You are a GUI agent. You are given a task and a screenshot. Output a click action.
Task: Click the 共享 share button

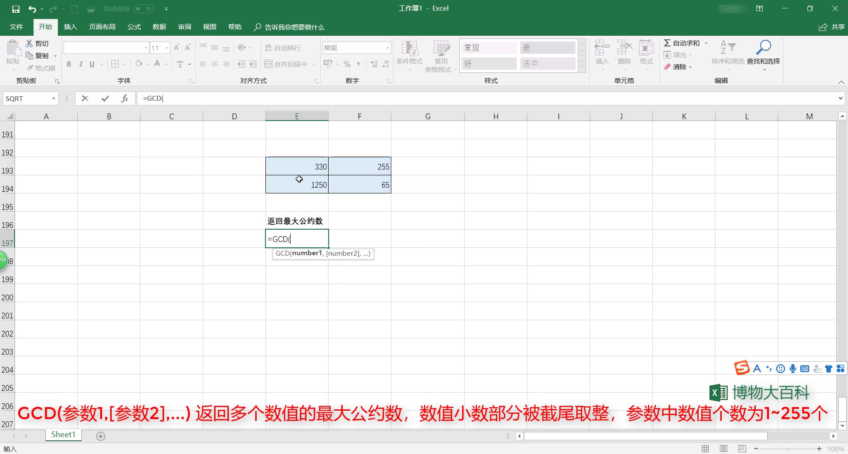click(x=832, y=26)
